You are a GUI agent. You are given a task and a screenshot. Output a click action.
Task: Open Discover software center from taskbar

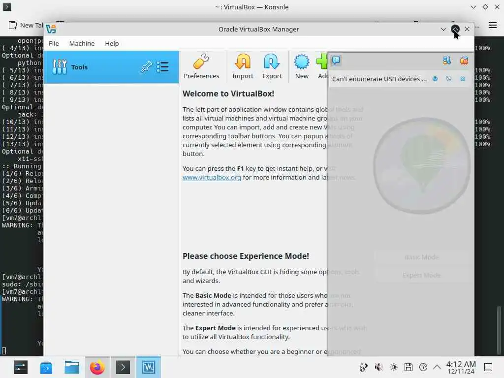46,367
